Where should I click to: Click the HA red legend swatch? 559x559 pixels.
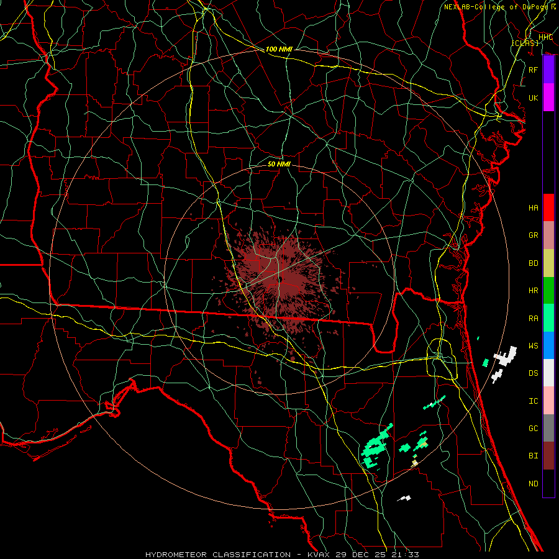pyautogui.click(x=548, y=207)
